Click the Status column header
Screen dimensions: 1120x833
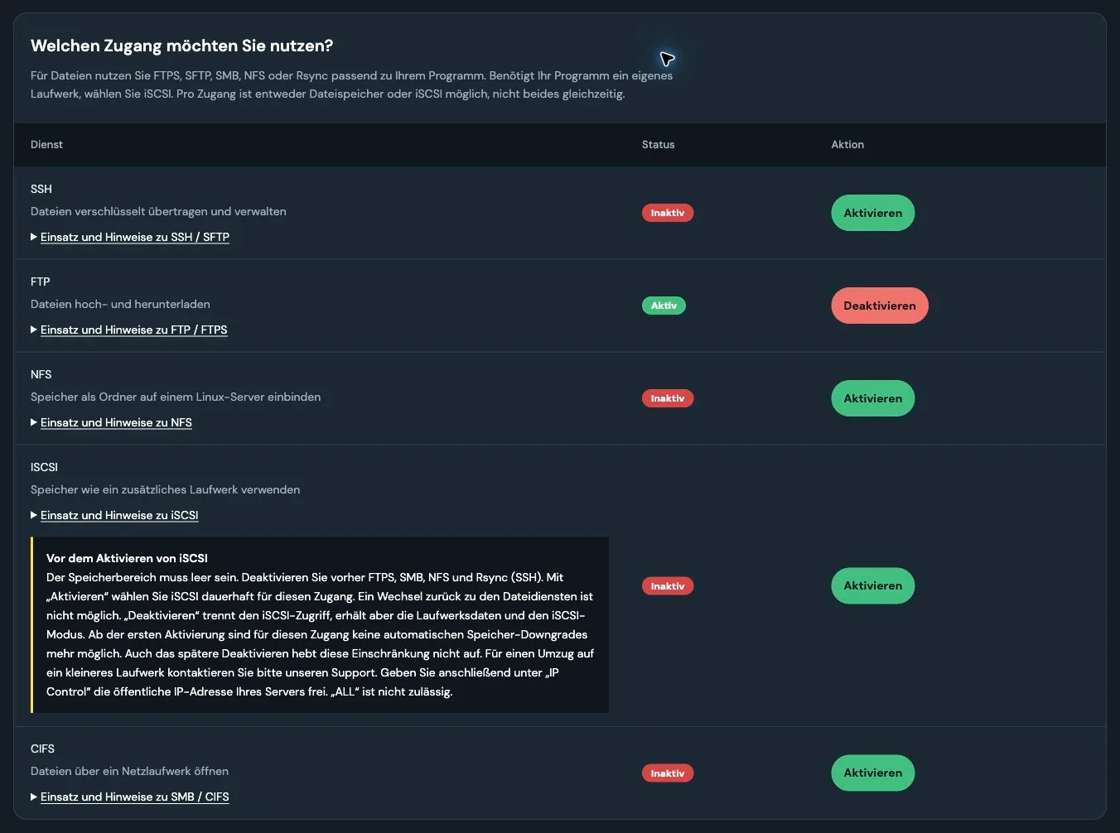658,144
